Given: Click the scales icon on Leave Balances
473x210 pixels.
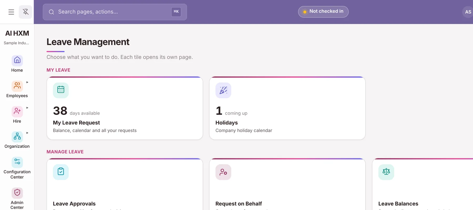Looking at the screenshot, I should point(386,172).
